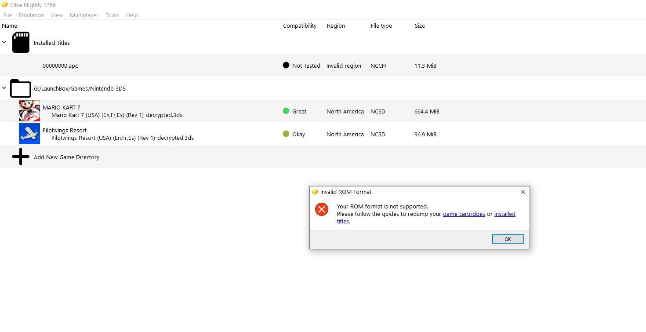Click the Pilotwings Resort decrypted.3ds filename
Screen dimensions: 646x332
tap(123, 138)
